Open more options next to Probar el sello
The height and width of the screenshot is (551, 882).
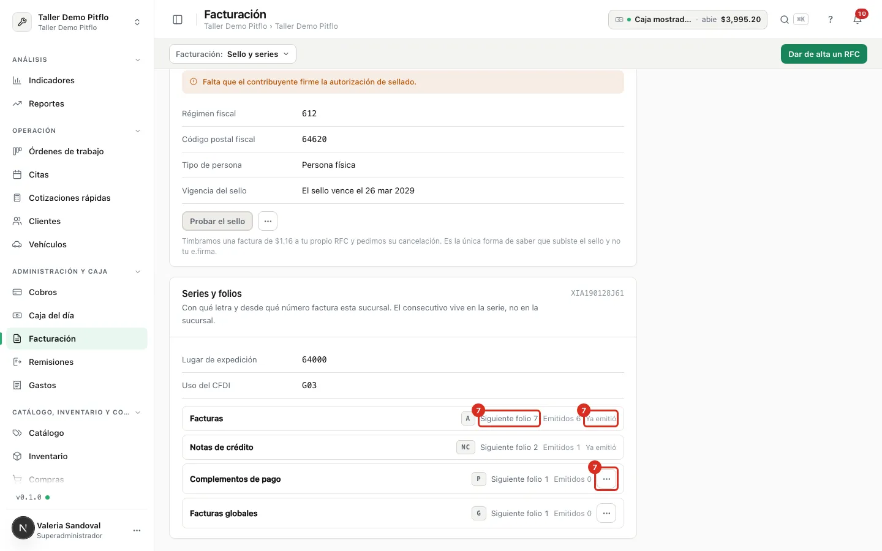pos(268,221)
